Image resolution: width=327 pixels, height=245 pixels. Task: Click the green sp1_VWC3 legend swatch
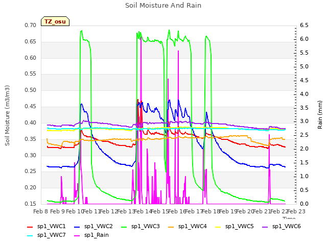pos(124,227)
